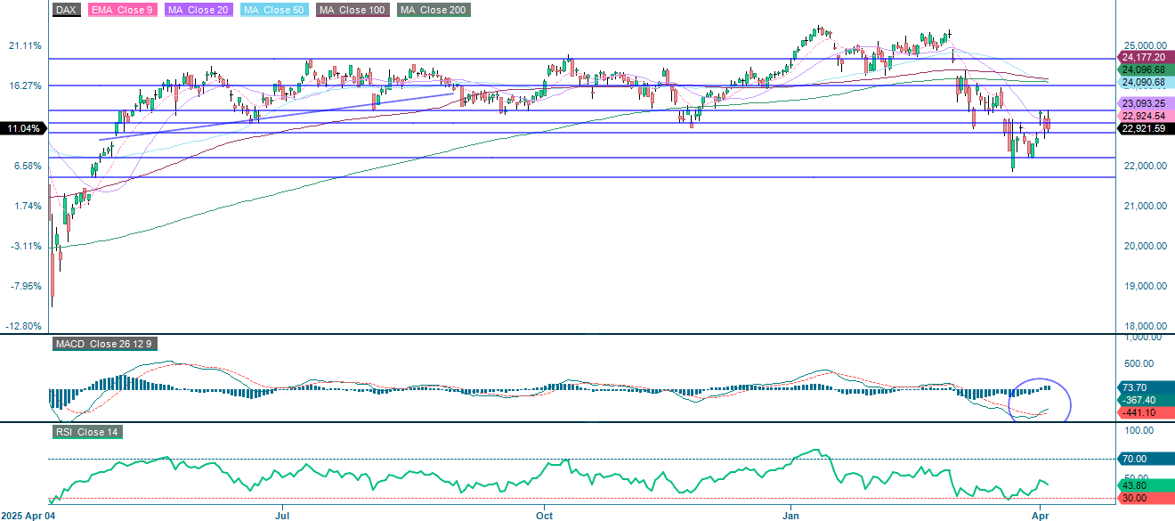Viewport: 1175px width, 521px height.
Task: Click the 24,177.20 price level label
Action: (1144, 57)
